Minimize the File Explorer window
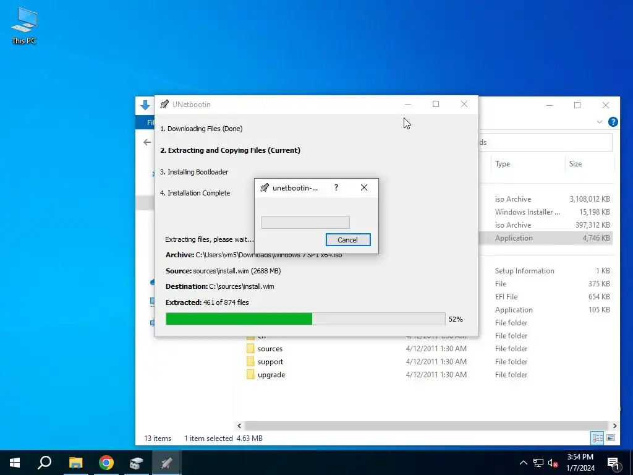The height and width of the screenshot is (475, 633). pyautogui.click(x=550, y=105)
